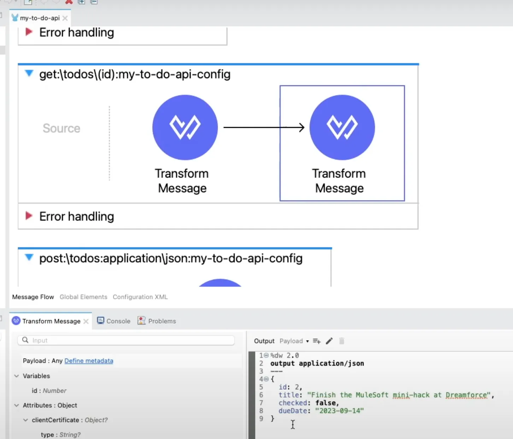Switch to the Configuration XML tab

(x=140, y=297)
